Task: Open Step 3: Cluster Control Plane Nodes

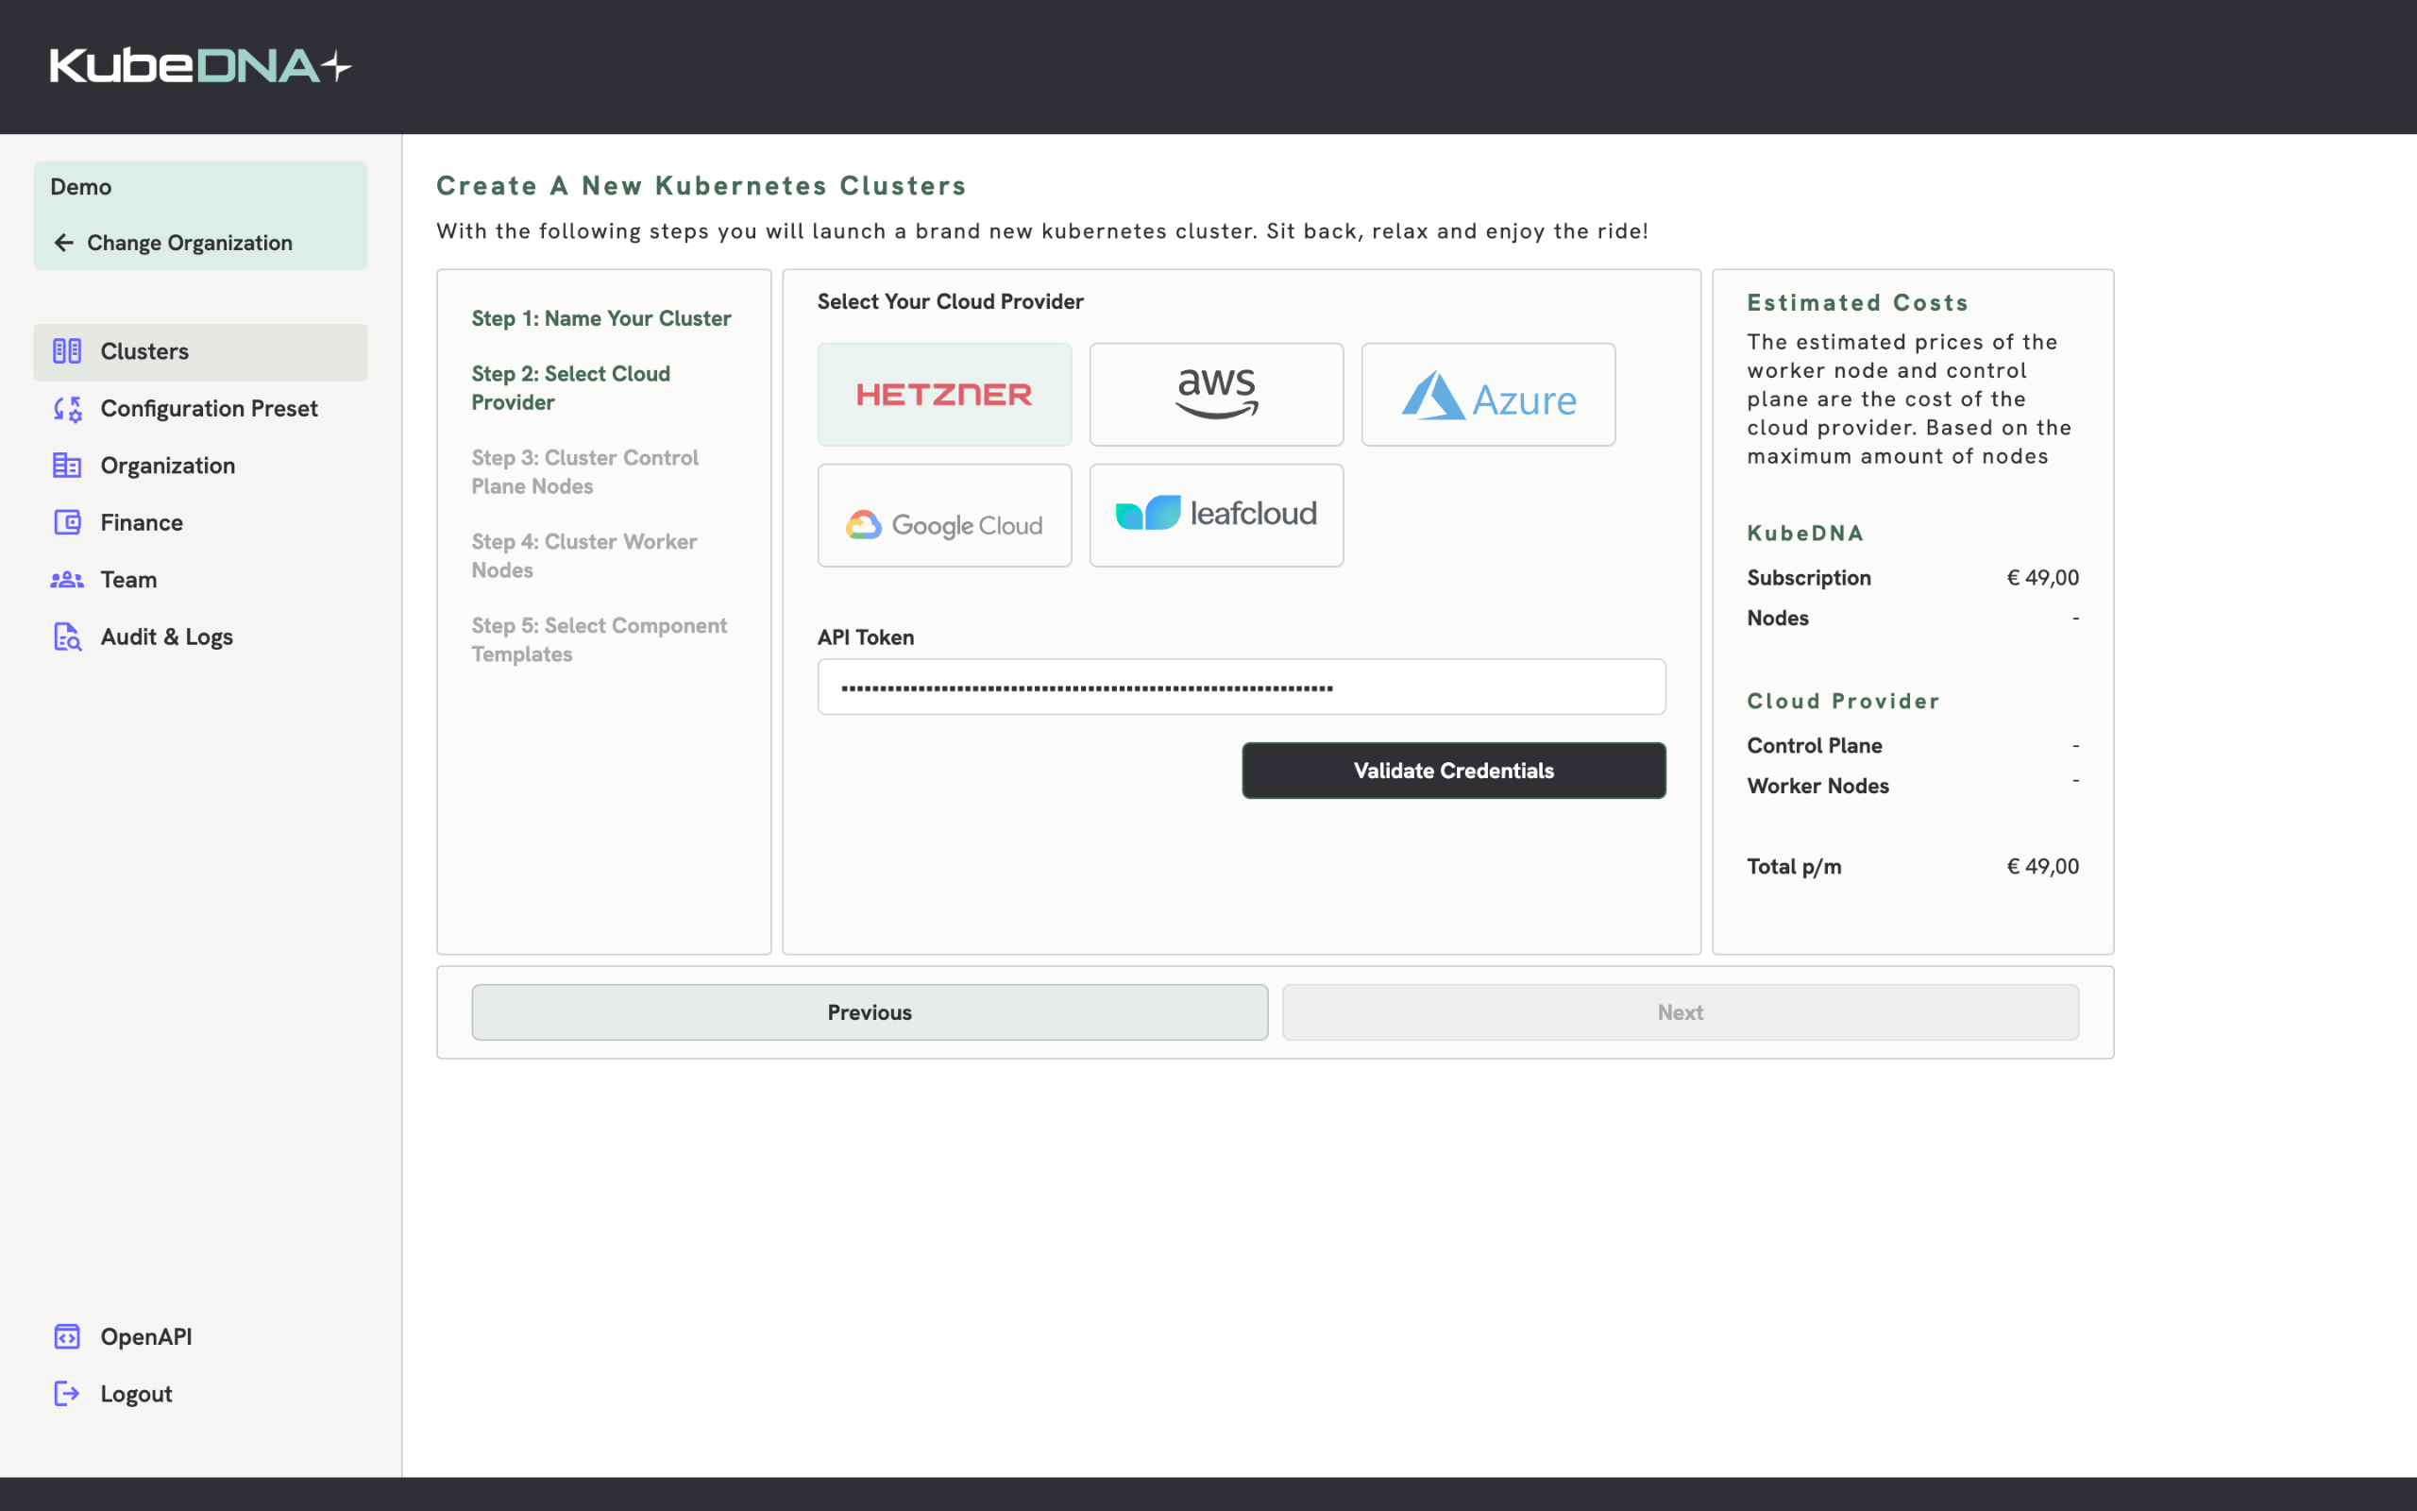Action: (x=584, y=471)
